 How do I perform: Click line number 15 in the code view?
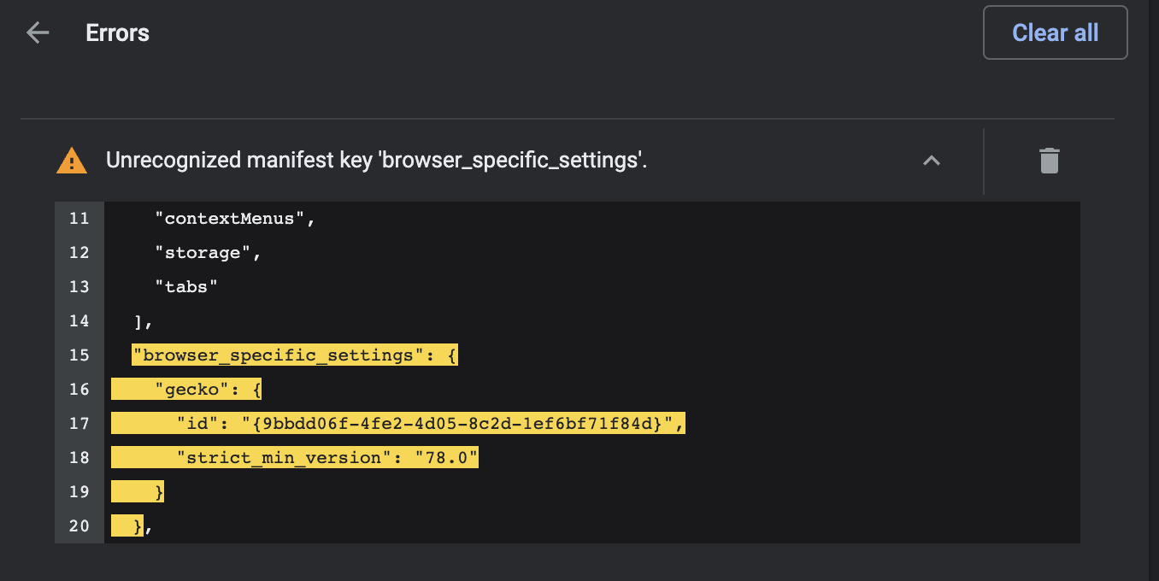(79, 354)
